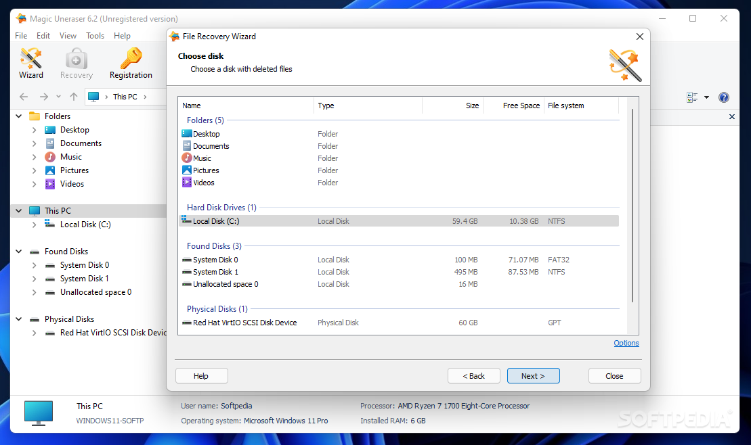Open the Help menu
This screenshot has height=445, width=751.
[x=122, y=35]
